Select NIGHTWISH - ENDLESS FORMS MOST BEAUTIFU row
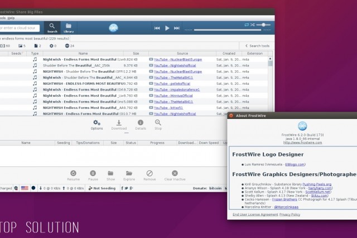 point(134,84)
